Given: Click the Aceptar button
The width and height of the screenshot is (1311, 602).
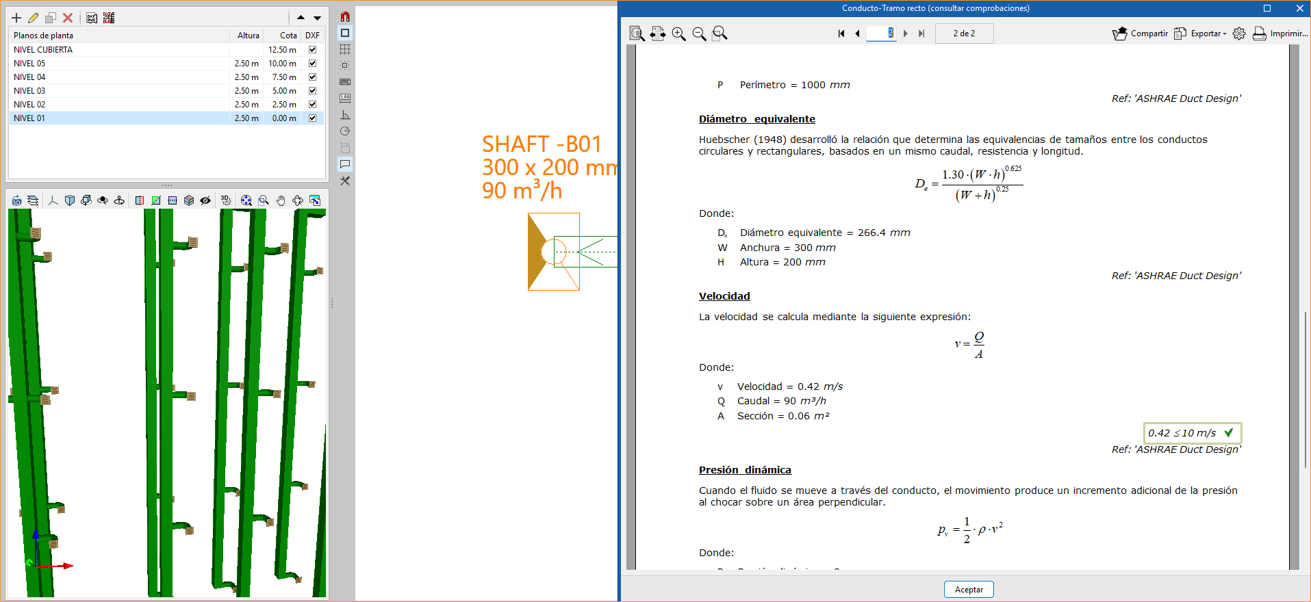Looking at the screenshot, I should (x=968, y=590).
